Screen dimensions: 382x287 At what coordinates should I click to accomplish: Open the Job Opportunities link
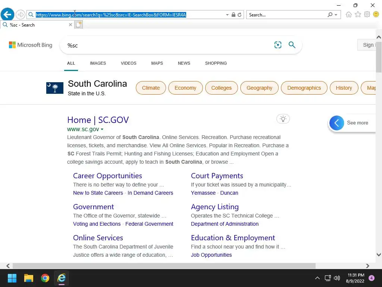pos(211,255)
